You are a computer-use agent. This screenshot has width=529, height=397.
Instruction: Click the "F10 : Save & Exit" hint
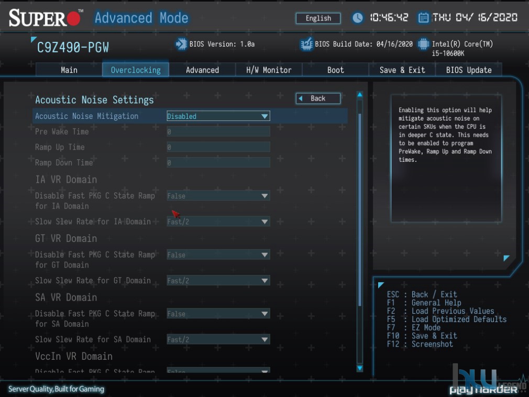[x=422, y=336]
